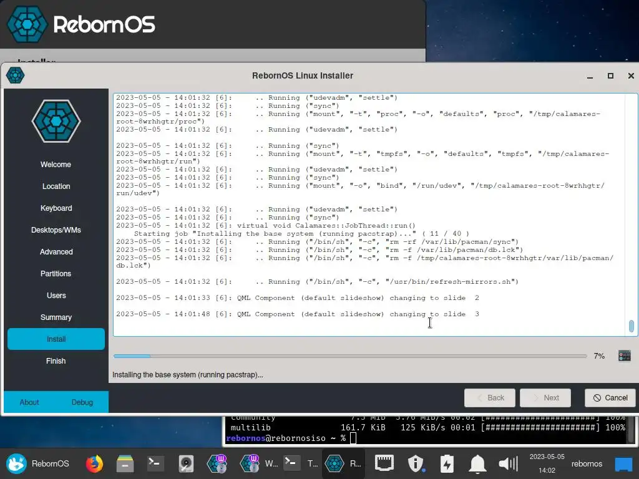Open the volume control tray icon
This screenshot has height=479, width=639.
point(508,463)
